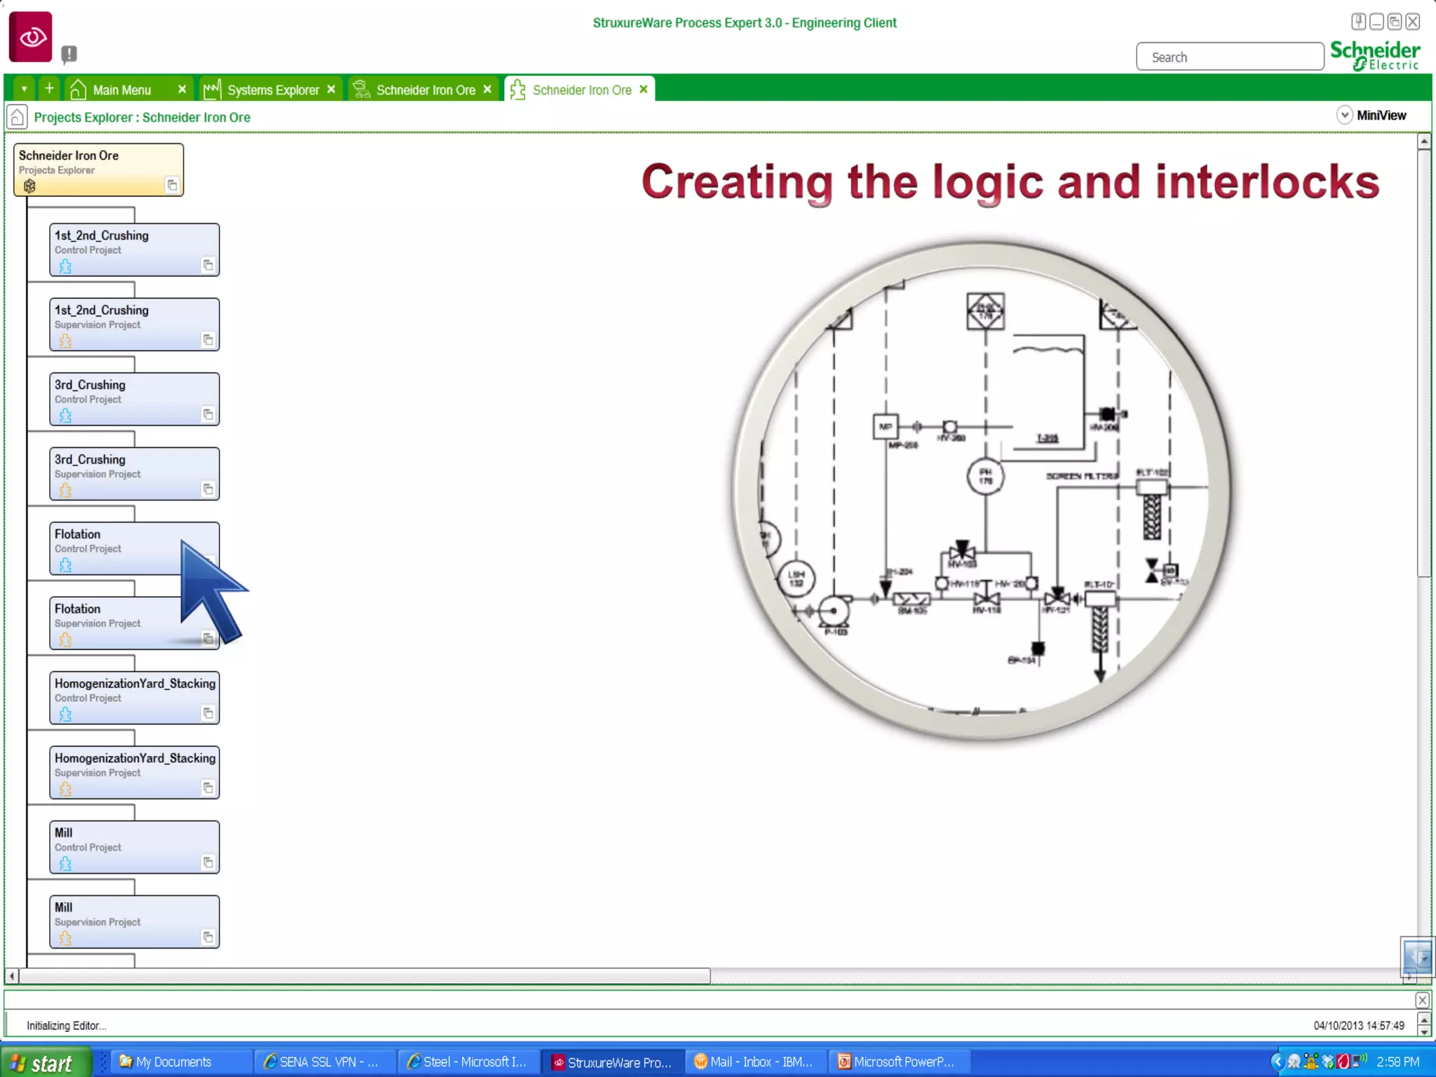The height and width of the screenshot is (1077, 1436).
Task: Switch to the Systems Explorer tab
Action: click(272, 90)
